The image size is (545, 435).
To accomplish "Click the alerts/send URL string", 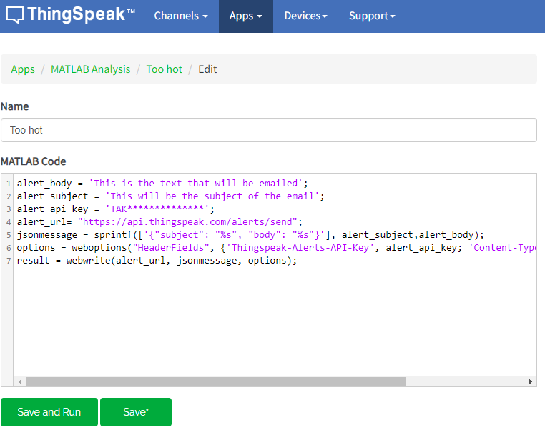I will click(187, 222).
